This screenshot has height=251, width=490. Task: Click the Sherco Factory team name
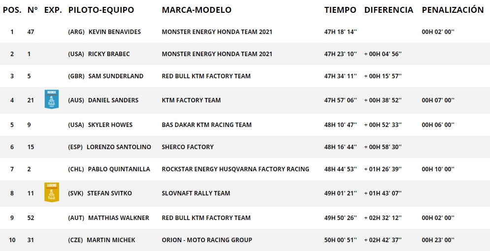point(188,147)
